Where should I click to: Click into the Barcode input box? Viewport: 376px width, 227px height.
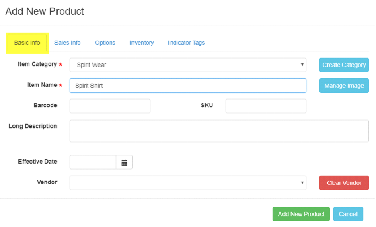click(x=110, y=106)
